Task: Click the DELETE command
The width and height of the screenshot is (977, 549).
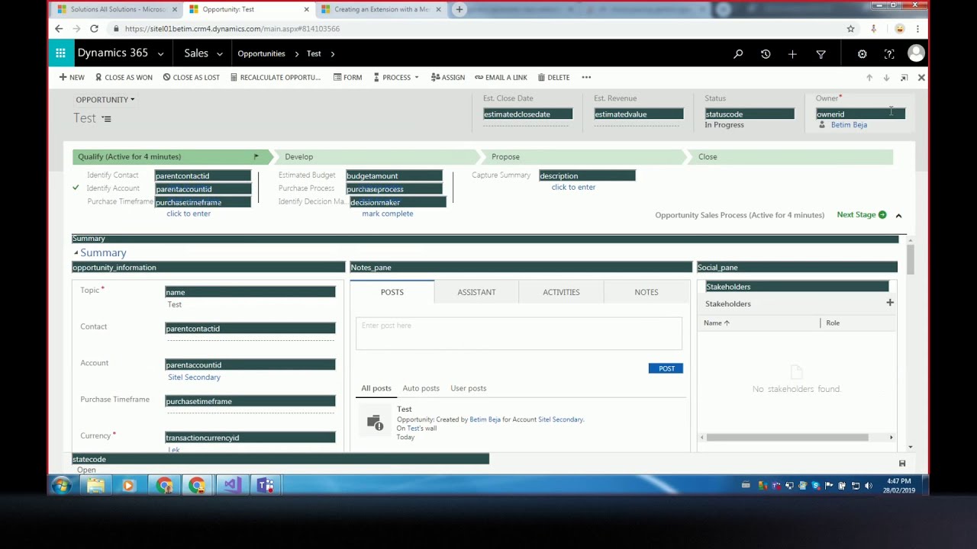Action: point(553,78)
